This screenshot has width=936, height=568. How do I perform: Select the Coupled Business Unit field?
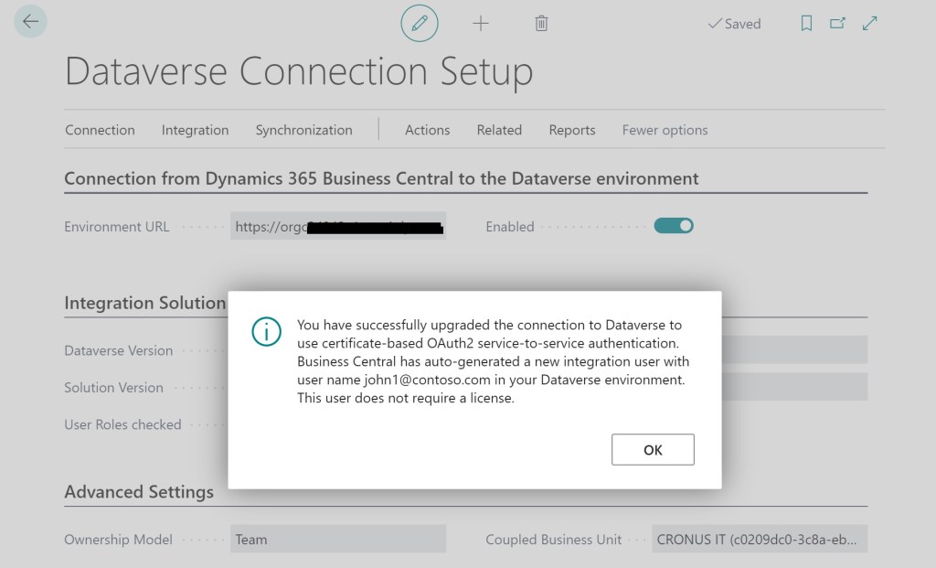point(760,539)
